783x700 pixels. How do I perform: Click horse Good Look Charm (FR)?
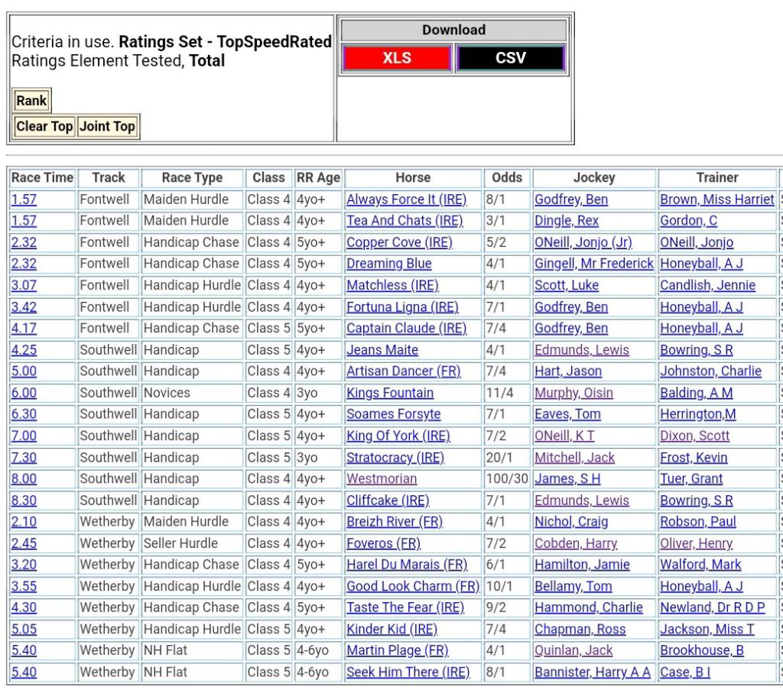(413, 586)
